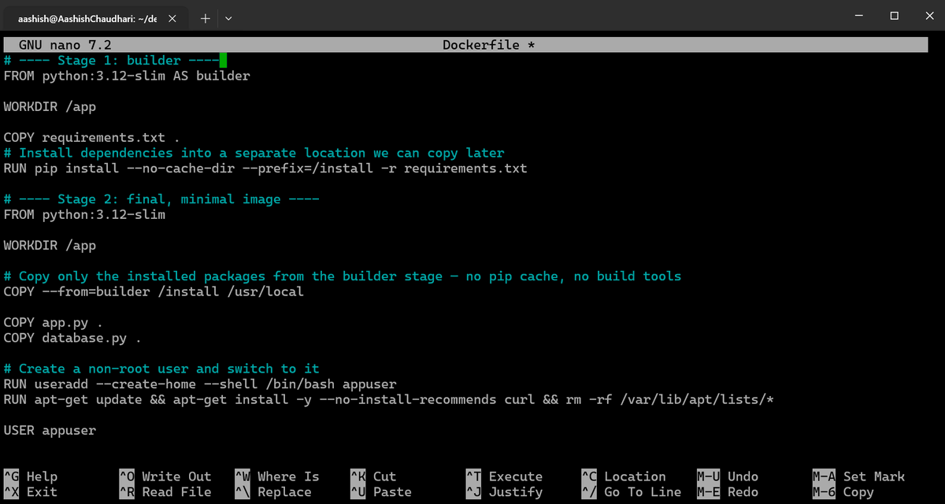This screenshot has width=945, height=504.
Task: Click the FROM python:3.12-slim line without AS builder
Action: [x=84, y=214]
